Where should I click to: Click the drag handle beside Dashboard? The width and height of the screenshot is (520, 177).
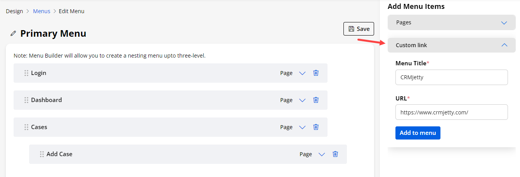[26, 100]
